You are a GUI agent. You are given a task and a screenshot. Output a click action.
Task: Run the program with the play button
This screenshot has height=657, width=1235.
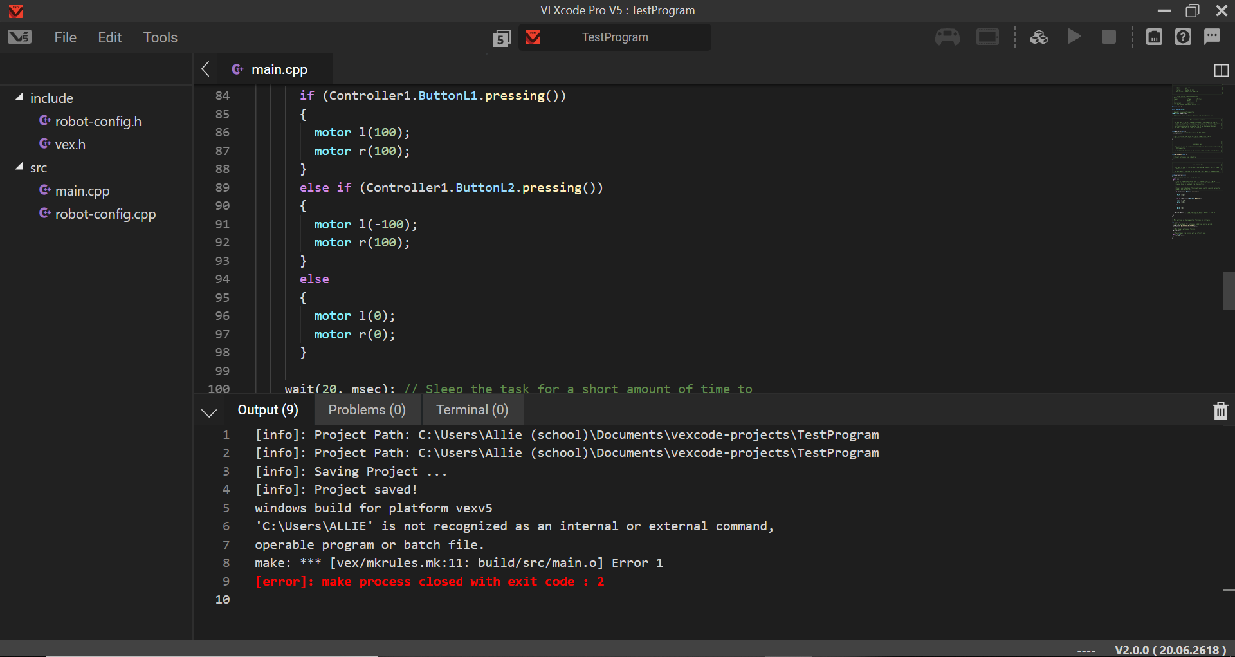(1074, 37)
